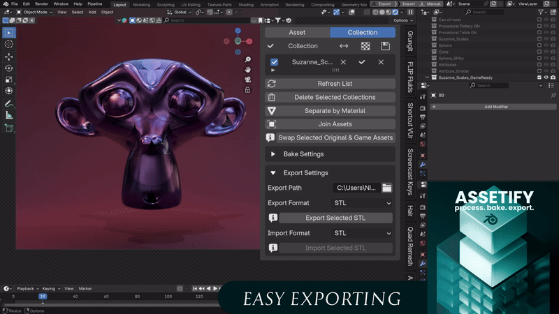Select the Cursor tool in left toolbar
This screenshot has width=559, height=314.
(x=9, y=44)
